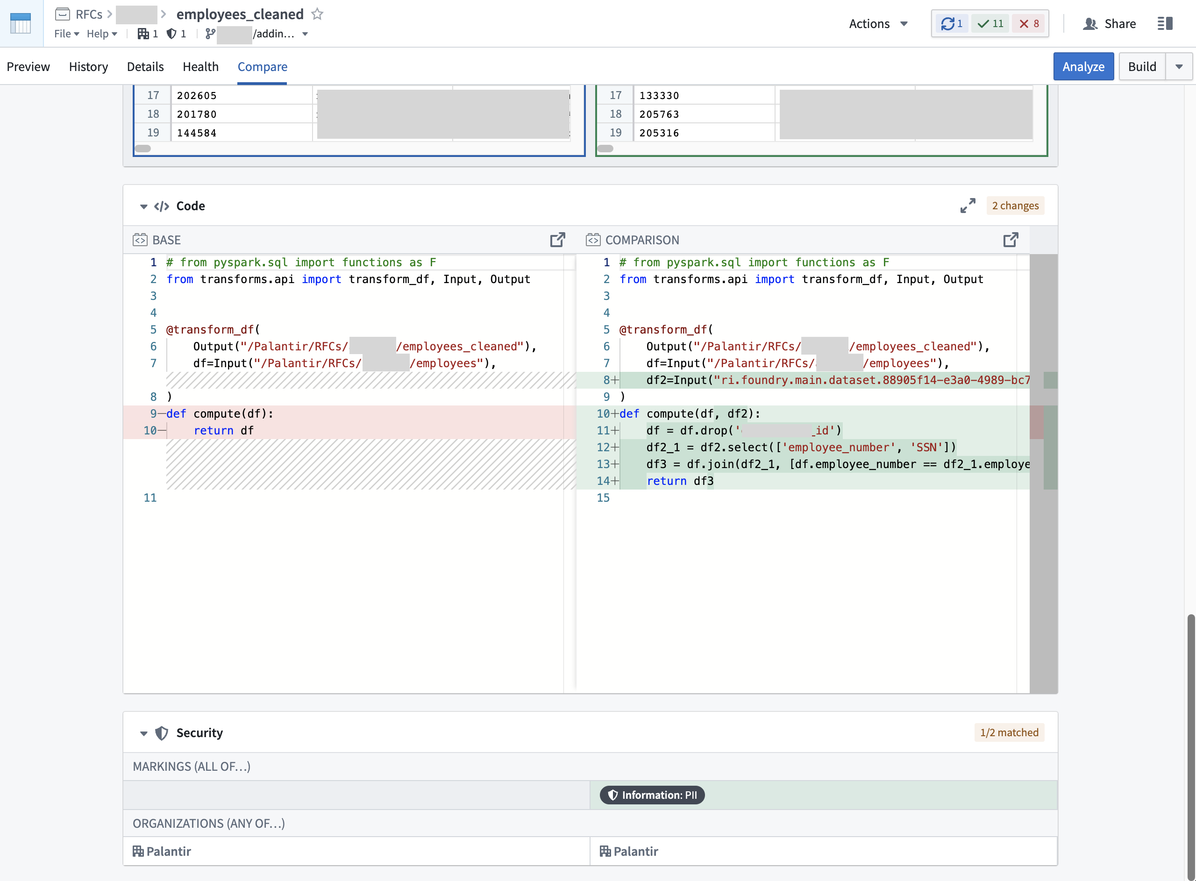Switch to the Preview tab
The height and width of the screenshot is (881, 1196).
pyautogui.click(x=28, y=67)
